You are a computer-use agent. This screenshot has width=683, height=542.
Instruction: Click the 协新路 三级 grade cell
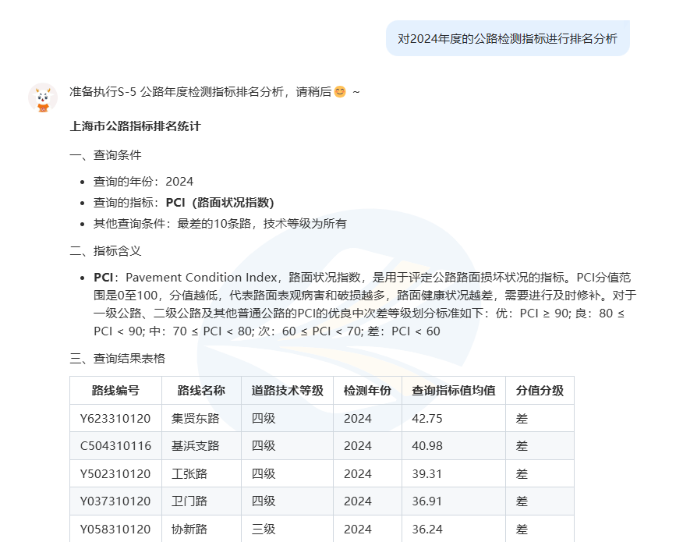coord(264,530)
